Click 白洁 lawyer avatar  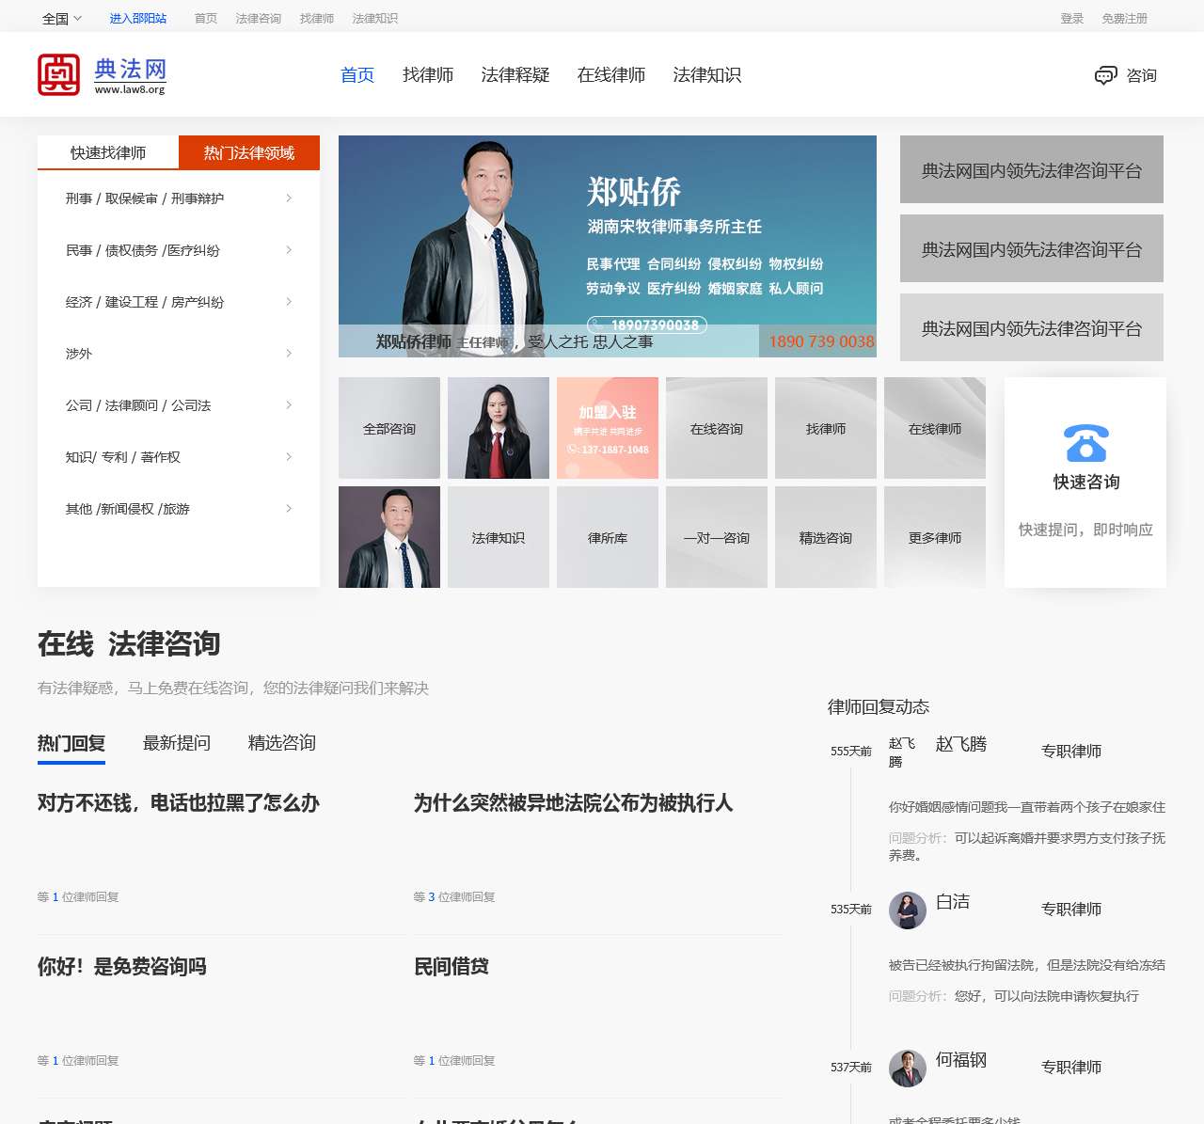tap(907, 910)
